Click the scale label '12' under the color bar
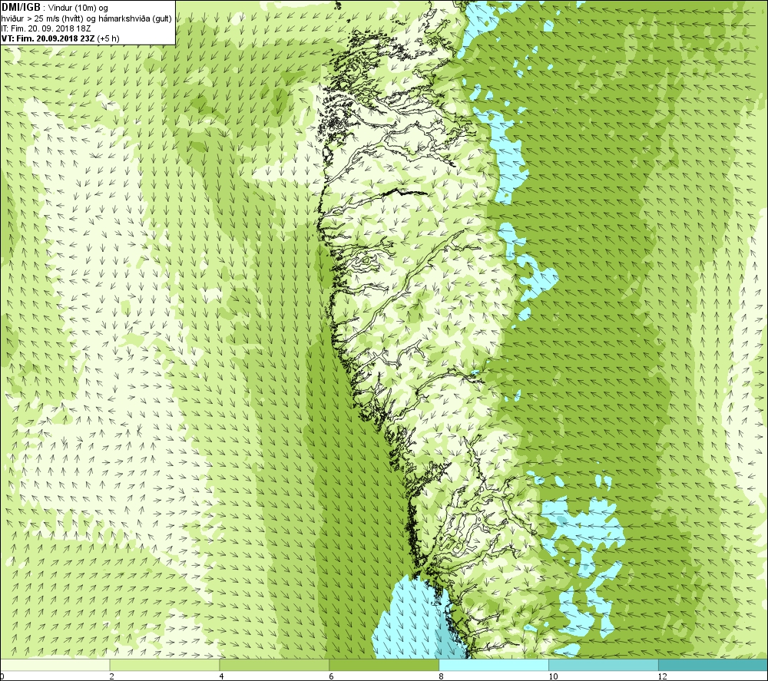This screenshot has height=681, width=768. point(663,676)
